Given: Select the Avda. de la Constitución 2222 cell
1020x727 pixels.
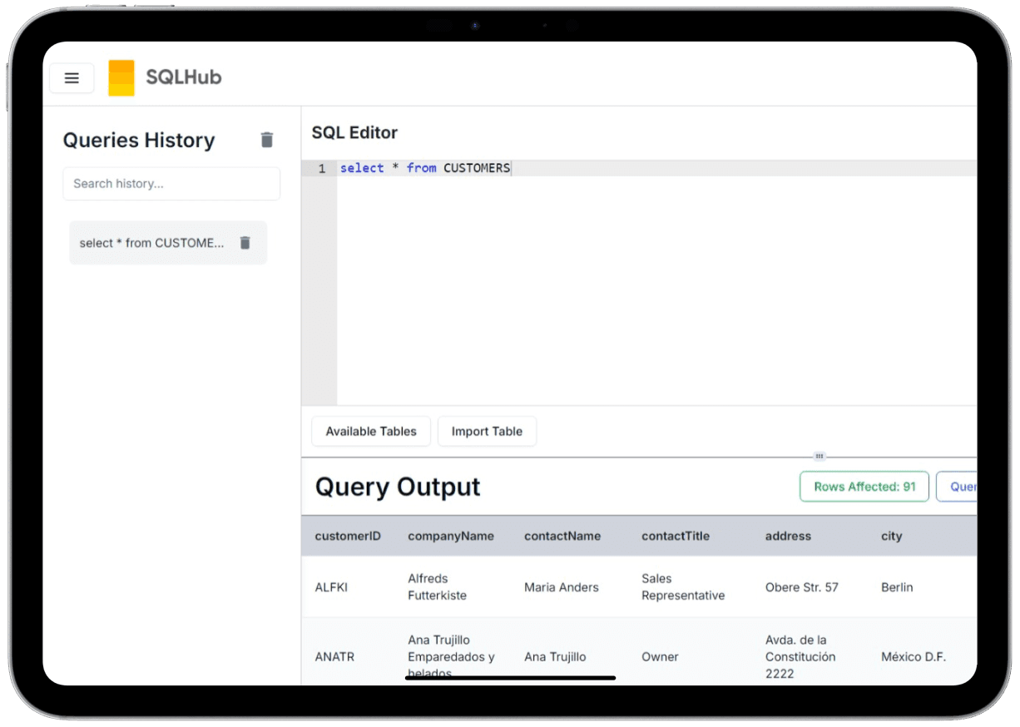Looking at the screenshot, I should click(800, 657).
